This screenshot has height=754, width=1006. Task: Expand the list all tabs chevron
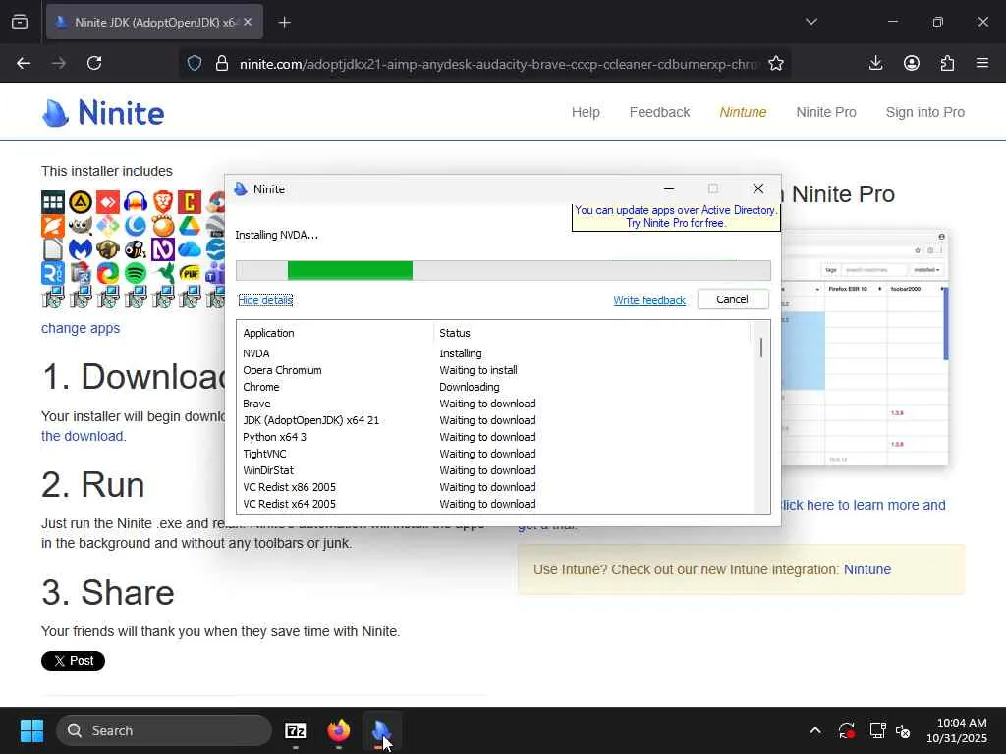pos(811,22)
